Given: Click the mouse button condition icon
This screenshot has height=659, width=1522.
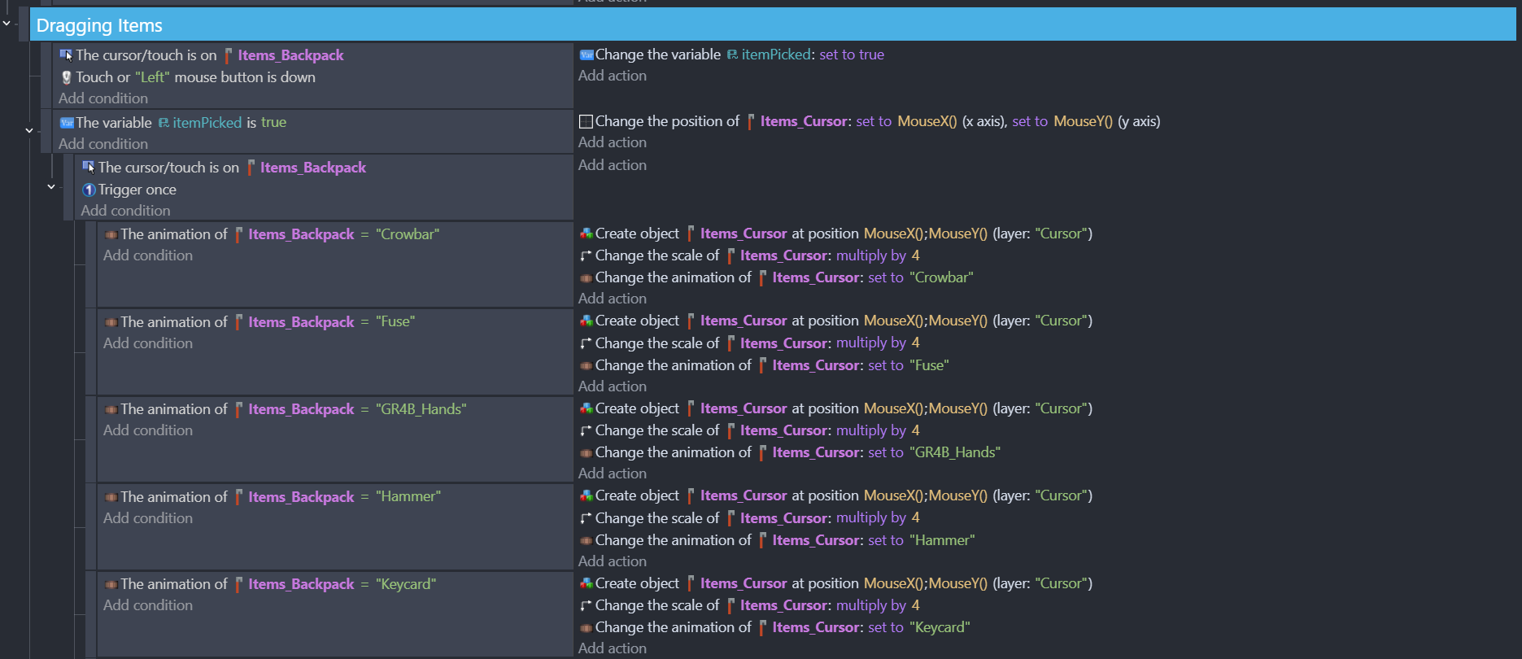Looking at the screenshot, I should (67, 77).
